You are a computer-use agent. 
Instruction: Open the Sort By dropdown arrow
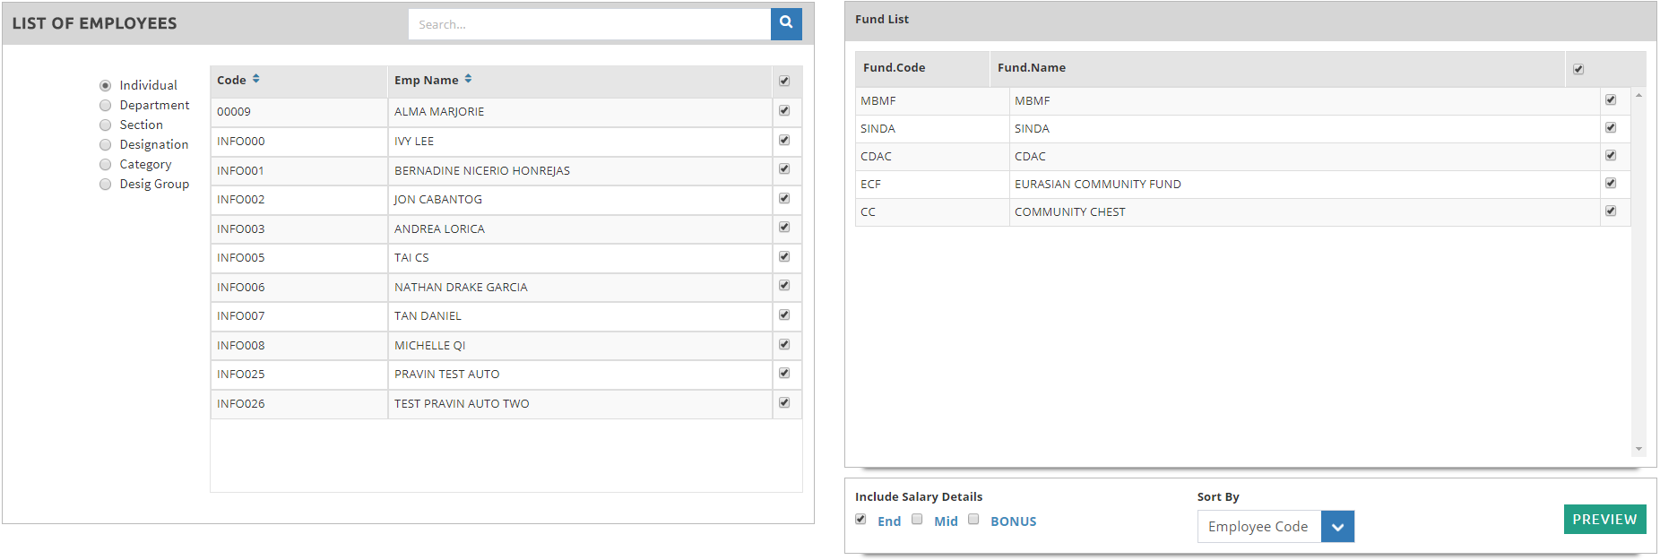pos(1337,527)
